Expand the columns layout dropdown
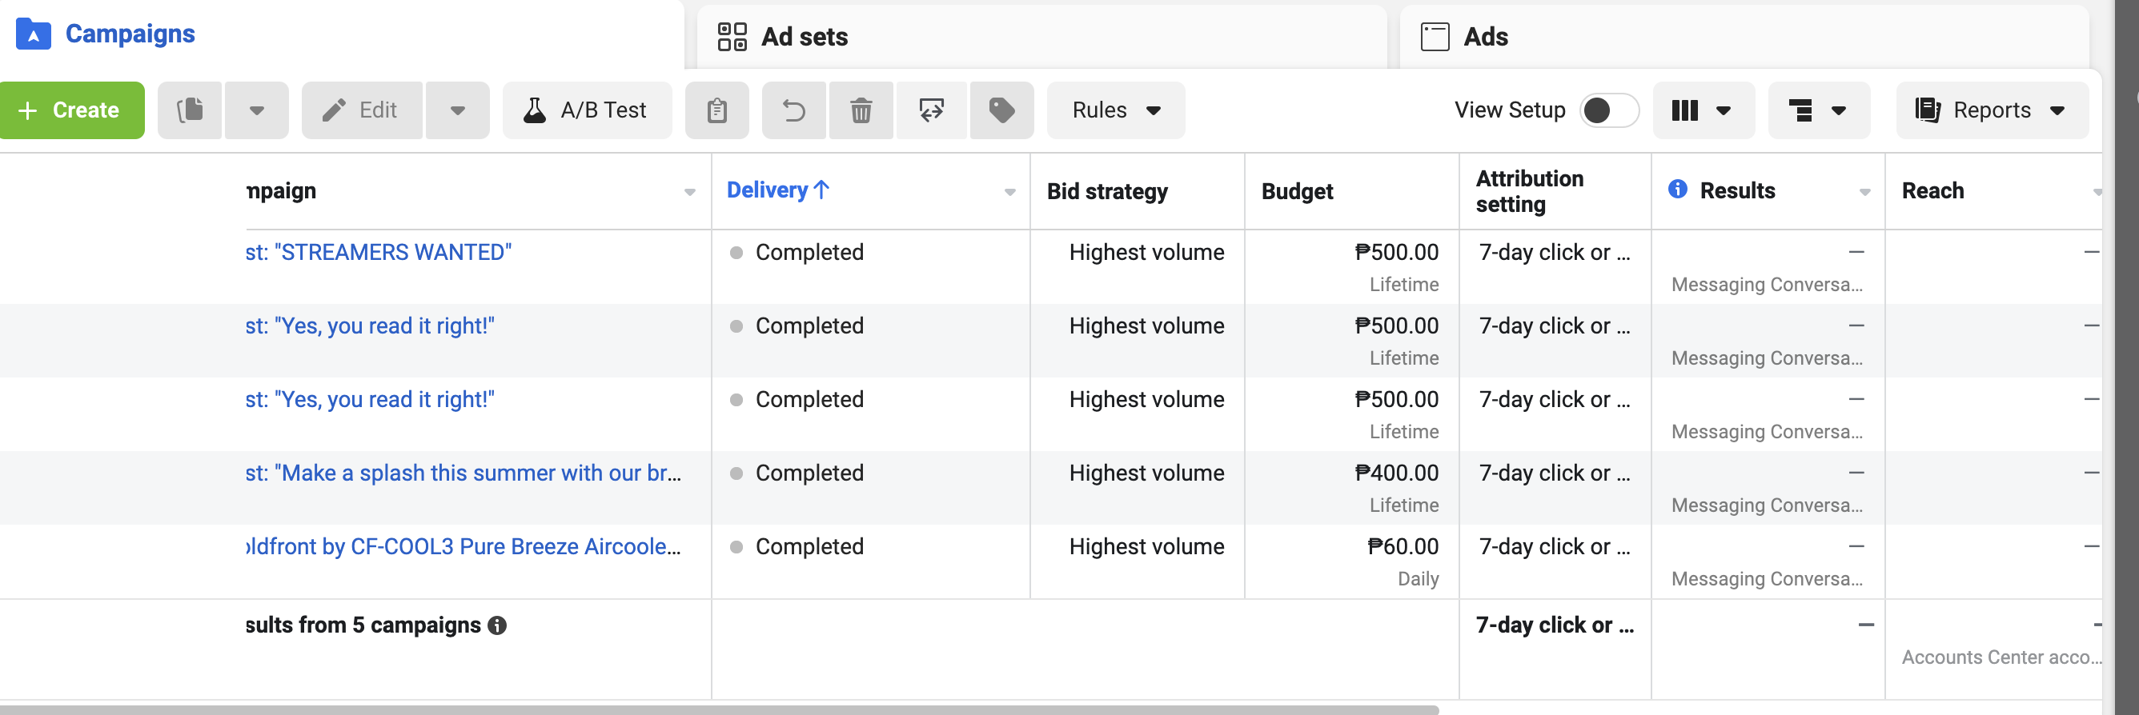 coord(1702,110)
